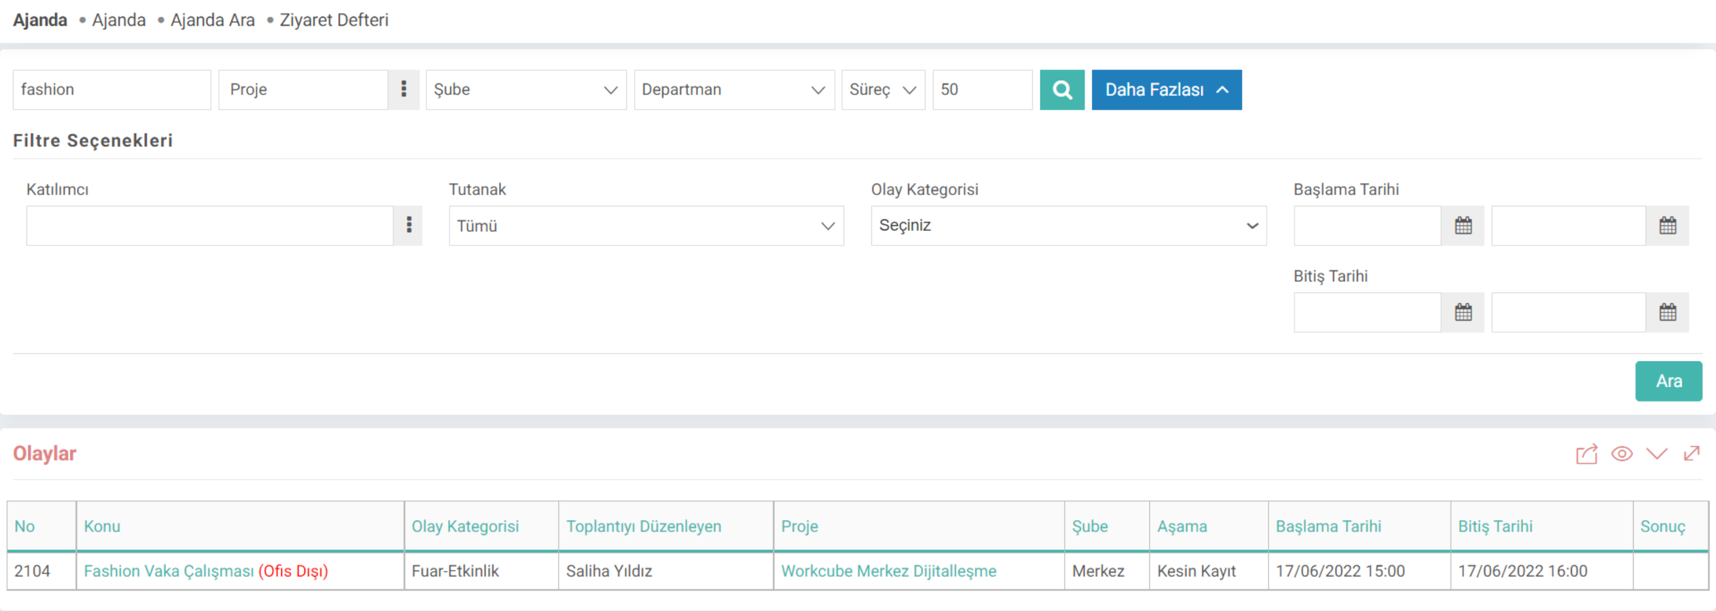Click the Katılımcı input field
This screenshot has width=1716, height=611.
(210, 226)
